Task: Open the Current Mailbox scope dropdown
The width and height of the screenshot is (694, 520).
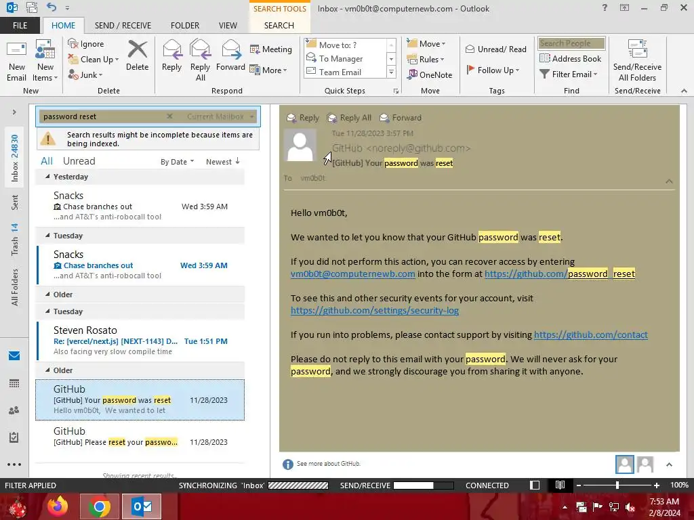Action: tap(220, 116)
